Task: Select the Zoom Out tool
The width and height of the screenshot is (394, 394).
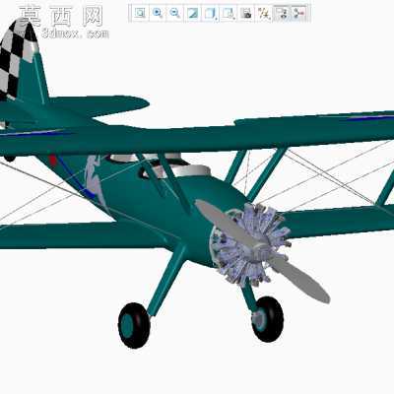Action: pos(175,14)
